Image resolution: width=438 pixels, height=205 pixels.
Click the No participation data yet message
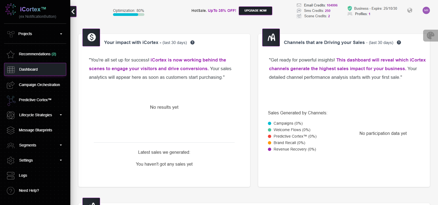383,133
